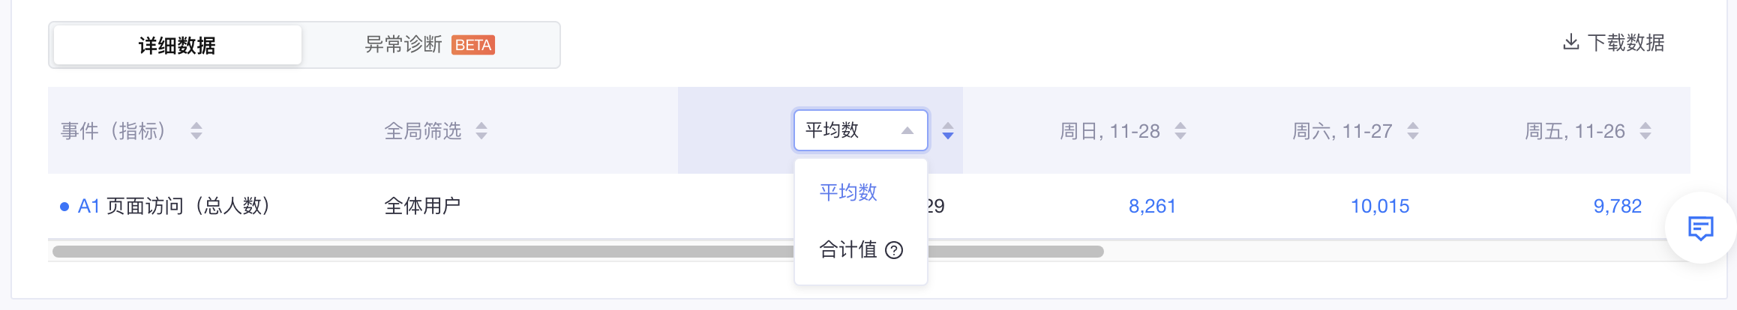Click the help icon next to 合计值

coord(894,250)
